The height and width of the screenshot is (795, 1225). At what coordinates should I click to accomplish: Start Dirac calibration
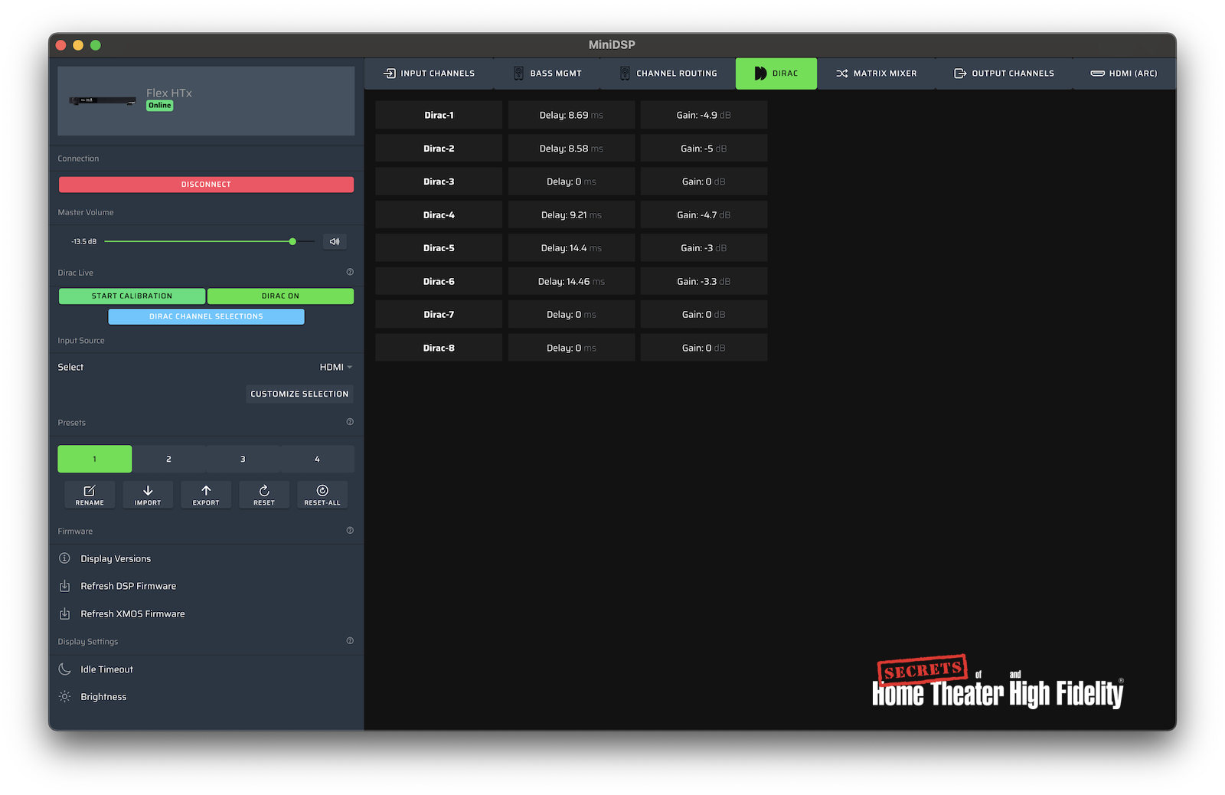tap(132, 296)
